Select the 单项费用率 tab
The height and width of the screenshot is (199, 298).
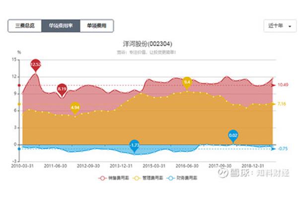(x=61, y=26)
